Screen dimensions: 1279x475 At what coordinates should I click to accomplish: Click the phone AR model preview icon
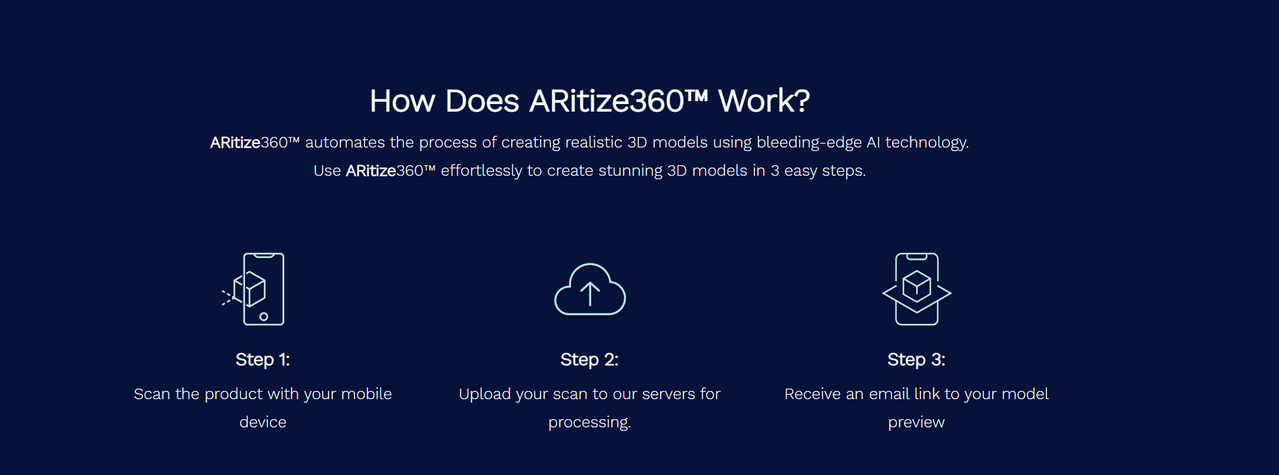[916, 289]
